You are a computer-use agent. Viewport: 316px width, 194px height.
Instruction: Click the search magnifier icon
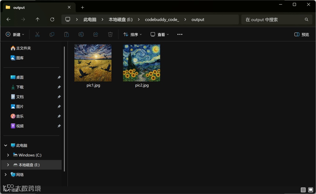pos(307,20)
